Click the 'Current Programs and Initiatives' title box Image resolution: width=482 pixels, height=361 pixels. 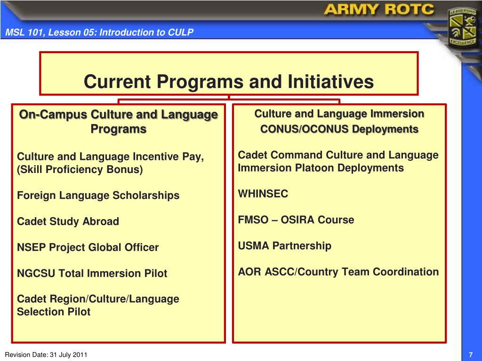click(229, 73)
